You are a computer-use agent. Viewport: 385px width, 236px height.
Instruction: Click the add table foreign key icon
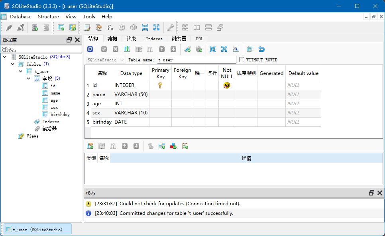coord(162,146)
